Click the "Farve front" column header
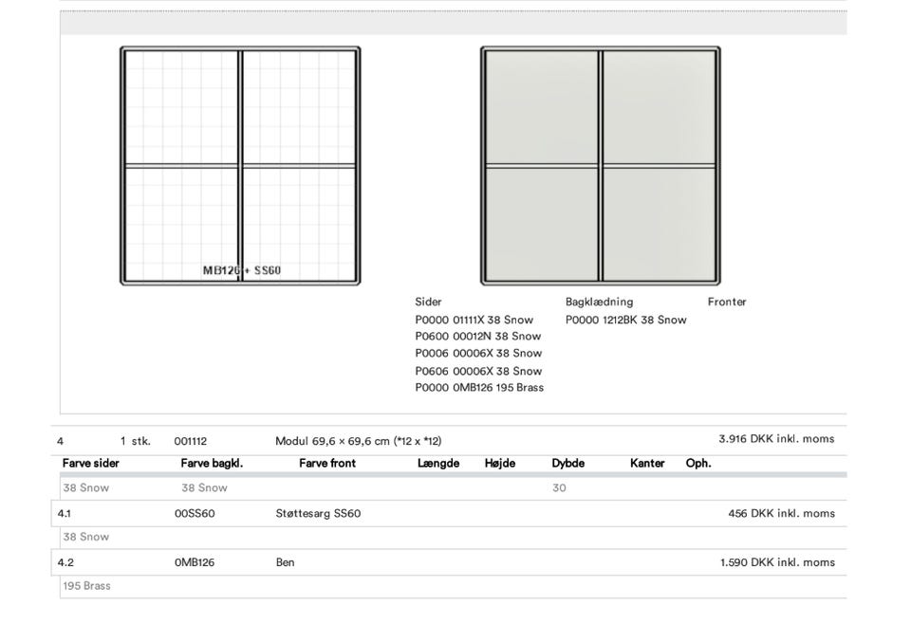The image size is (911, 624). coord(327,463)
